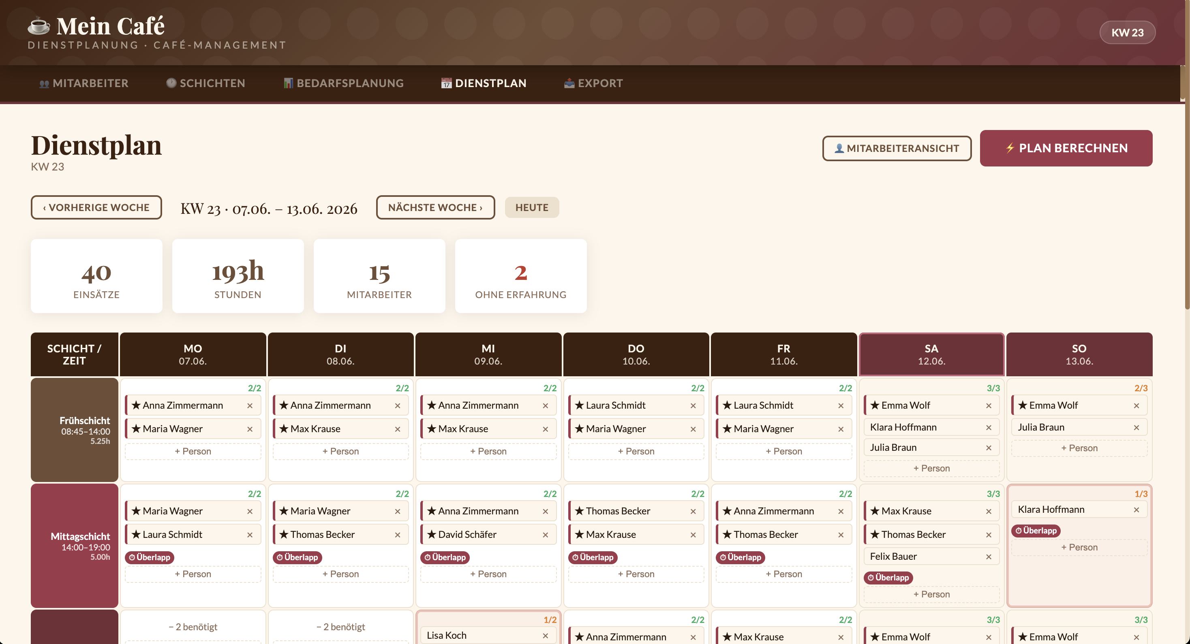The image size is (1190, 644).
Task: Click the 2 Ohne Erfahrung stat card
Action: [x=520, y=276]
